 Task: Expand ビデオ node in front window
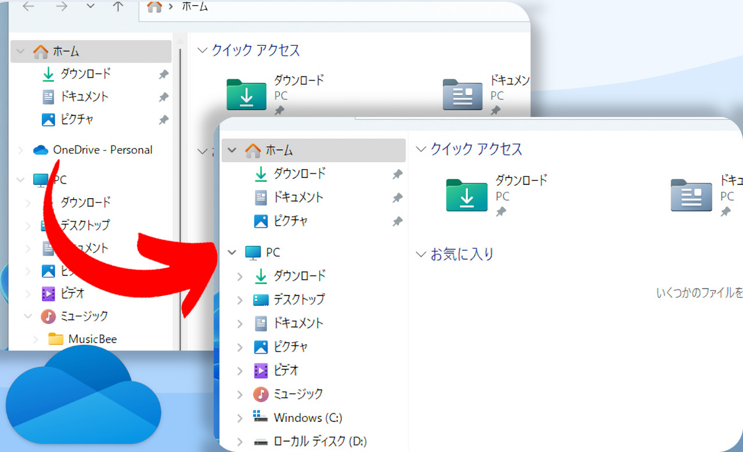coord(240,371)
